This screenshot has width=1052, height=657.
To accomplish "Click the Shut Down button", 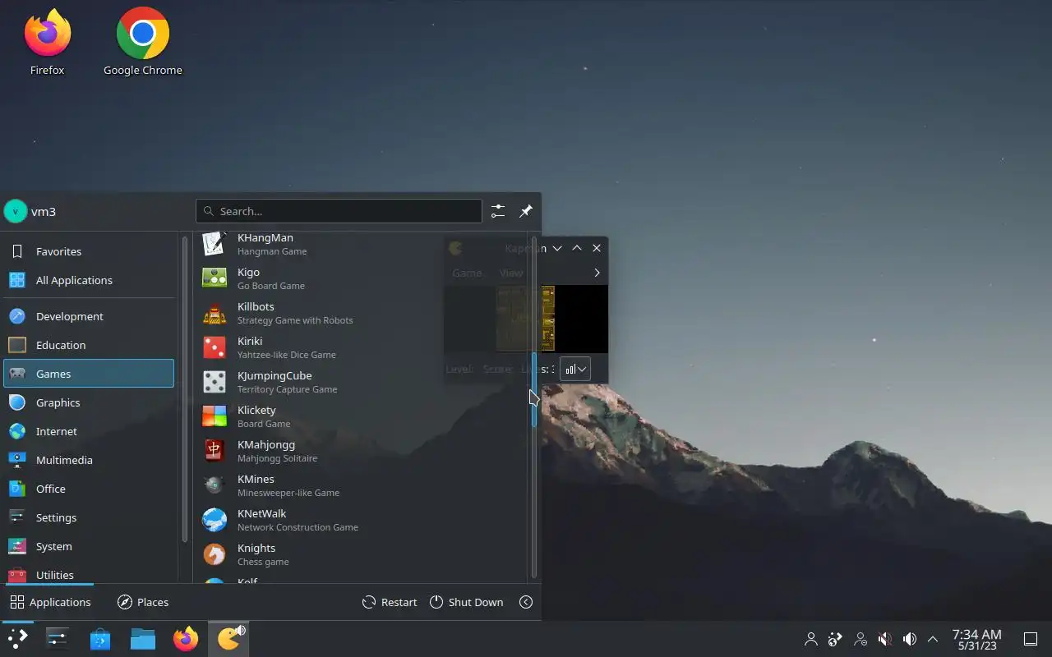I will (466, 602).
